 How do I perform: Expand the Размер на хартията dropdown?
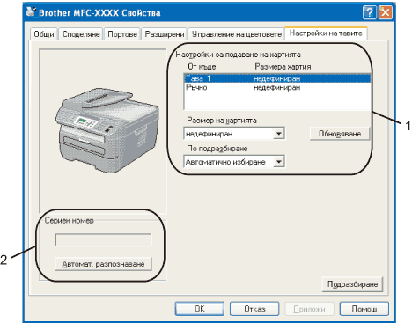coord(234,134)
